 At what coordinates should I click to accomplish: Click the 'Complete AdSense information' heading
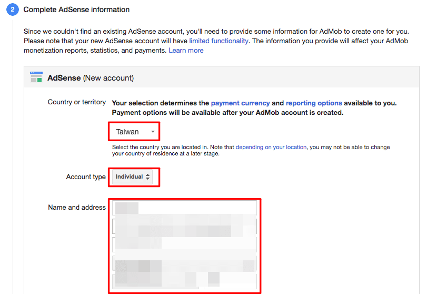pyautogui.click(x=76, y=9)
